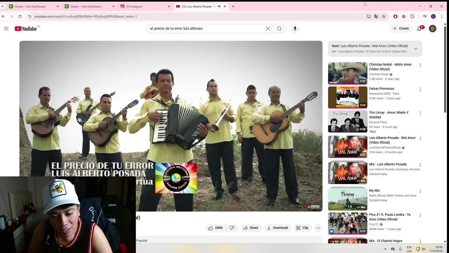This screenshot has width=449, height=253.
Task: Open a new browser tab
Action: [233, 6]
